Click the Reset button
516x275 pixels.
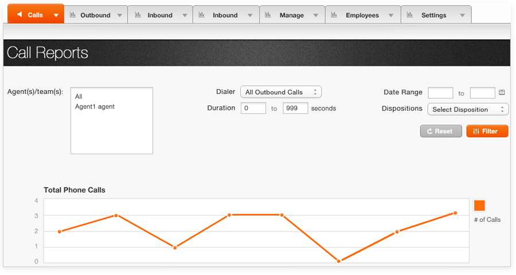point(441,131)
